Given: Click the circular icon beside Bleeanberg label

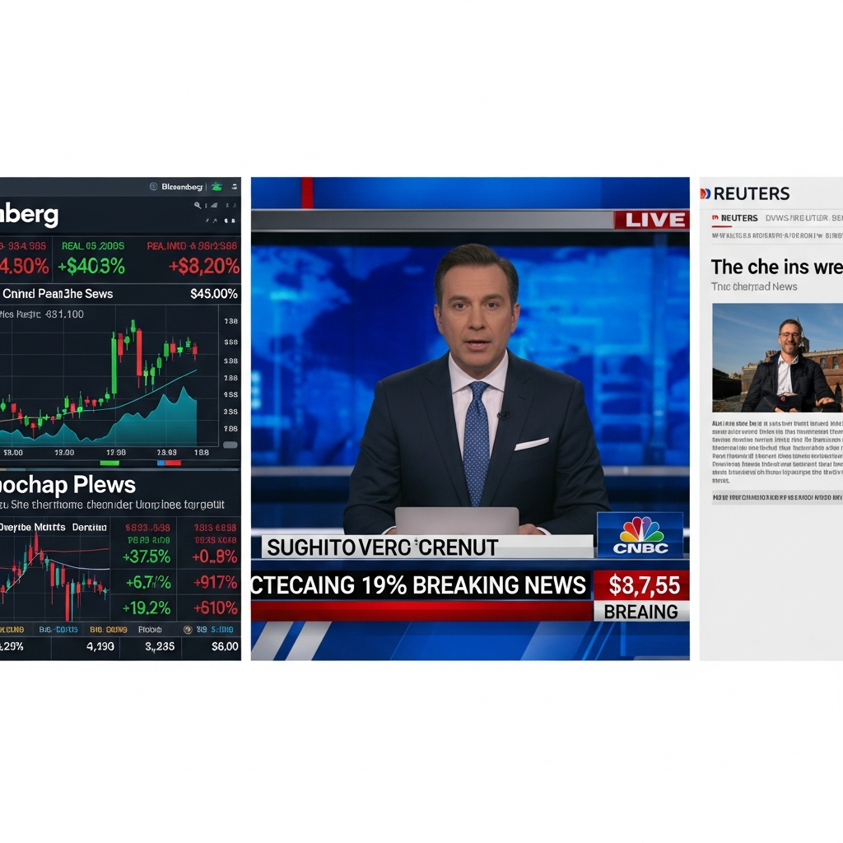Looking at the screenshot, I should [x=153, y=187].
